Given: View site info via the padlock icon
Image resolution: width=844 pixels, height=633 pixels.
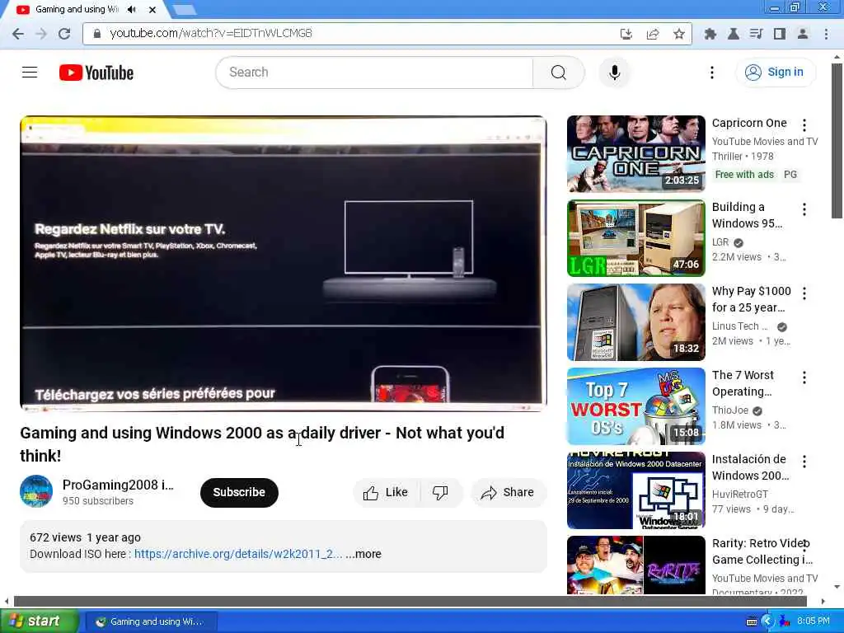Looking at the screenshot, I should (x=97, y=33).
